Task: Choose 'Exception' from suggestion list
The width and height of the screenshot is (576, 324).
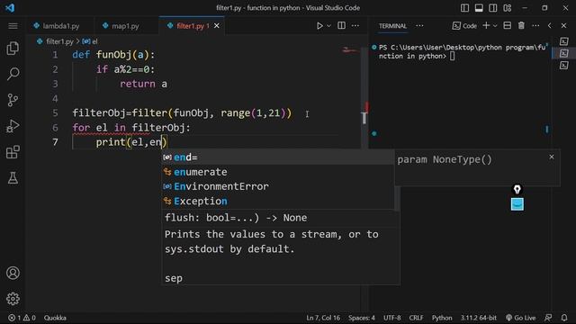Action: tap(278, 202)
